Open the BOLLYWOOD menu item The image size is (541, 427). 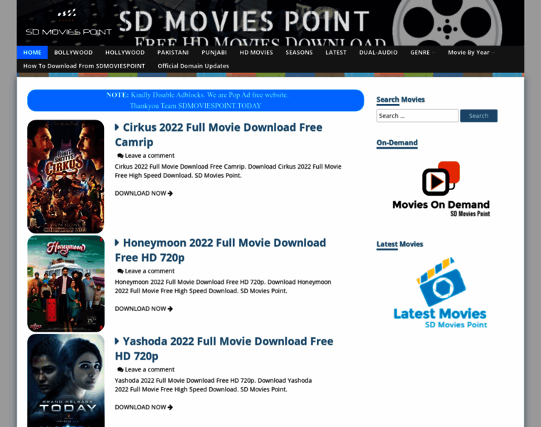pyautogui.click(x=73, y=53)
